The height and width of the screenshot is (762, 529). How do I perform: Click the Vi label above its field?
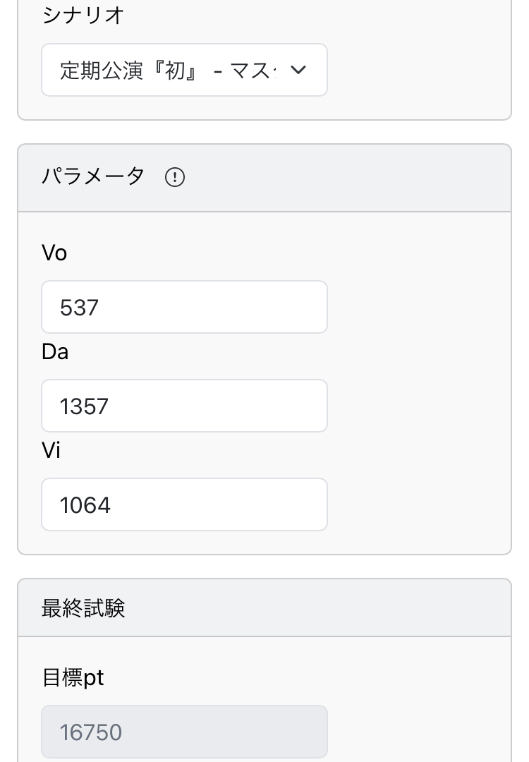pyautogui.click(x=51, y=450)
